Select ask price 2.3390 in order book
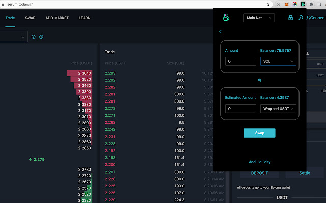 (x=85, y=92)
